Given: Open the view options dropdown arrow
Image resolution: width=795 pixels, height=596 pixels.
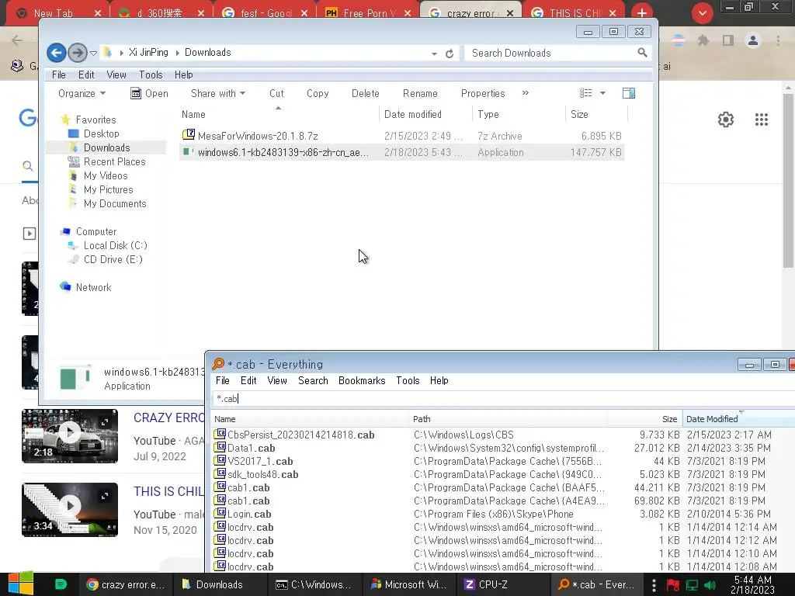Looking at the screenshot, I should pos(602,93).
